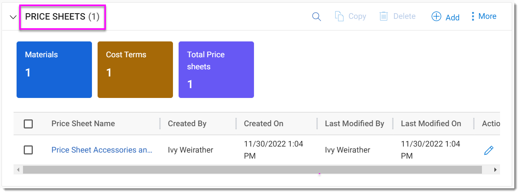The height and width of the screenshot is (194, 520).
Task: Click the purple Total Price sheets tile
Action: (x=216, y=70)
